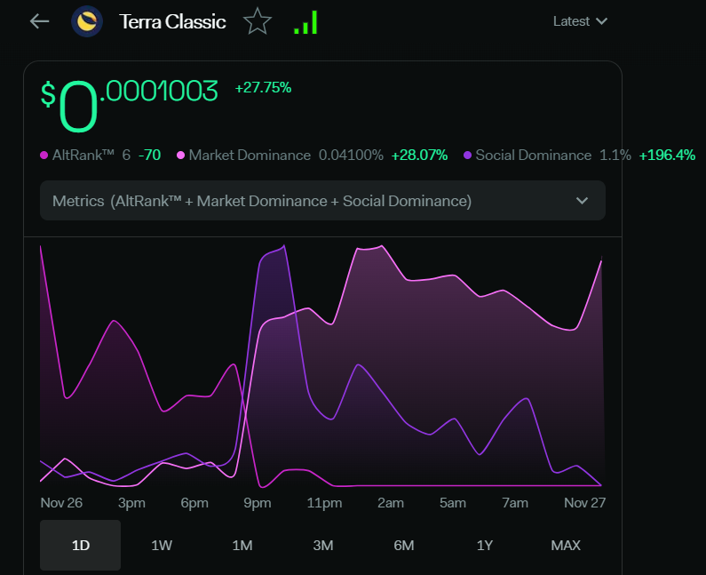Click the +28.07% market dominance change

tap(419, 155)
